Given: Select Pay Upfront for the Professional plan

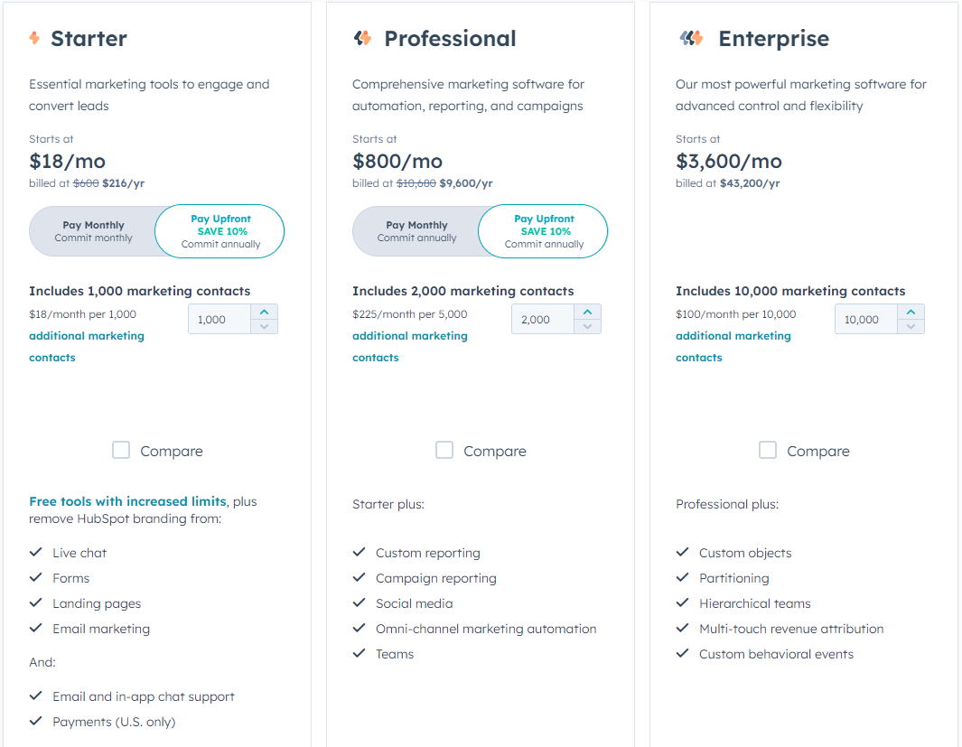Looking at the screenshot, I should tap(543, 230).
